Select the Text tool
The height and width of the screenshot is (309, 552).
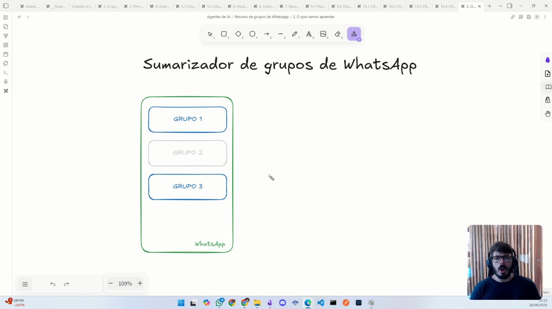[309, 34]
